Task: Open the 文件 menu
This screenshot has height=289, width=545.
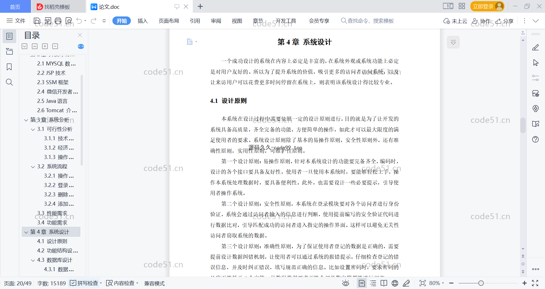Action: [x=16, y=21]
